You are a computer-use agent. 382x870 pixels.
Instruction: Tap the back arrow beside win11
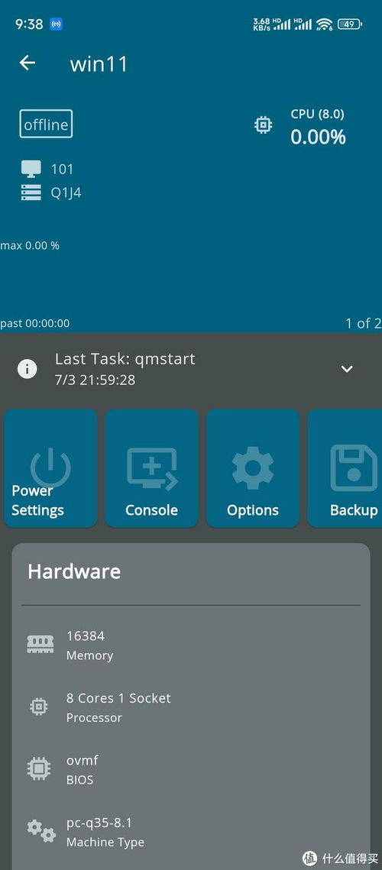point(28,63)
